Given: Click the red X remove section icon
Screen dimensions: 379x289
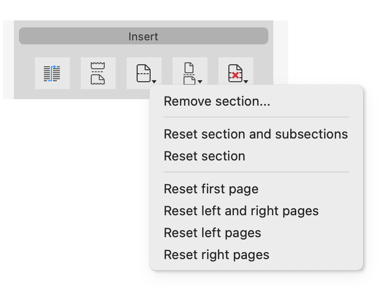Looking at the screenshot, I should tap(234, 73).
